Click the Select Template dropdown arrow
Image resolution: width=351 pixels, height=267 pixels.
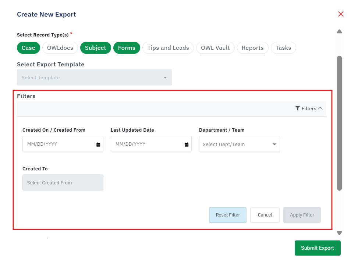[165, 78]
